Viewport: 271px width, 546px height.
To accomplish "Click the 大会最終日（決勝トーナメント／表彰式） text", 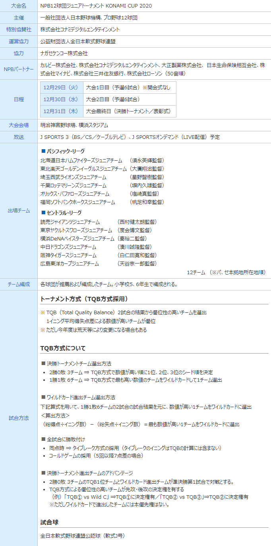I will (x=129, y=111).
